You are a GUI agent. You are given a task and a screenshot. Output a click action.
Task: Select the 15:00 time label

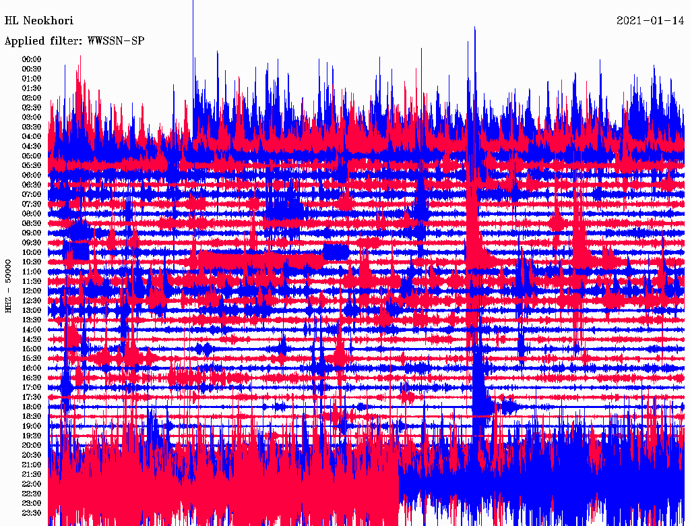coord(31,349)
